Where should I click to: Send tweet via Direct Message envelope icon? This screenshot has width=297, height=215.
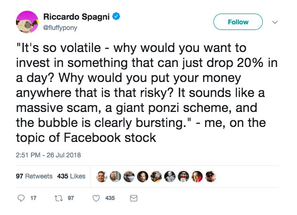click(133, 198)
